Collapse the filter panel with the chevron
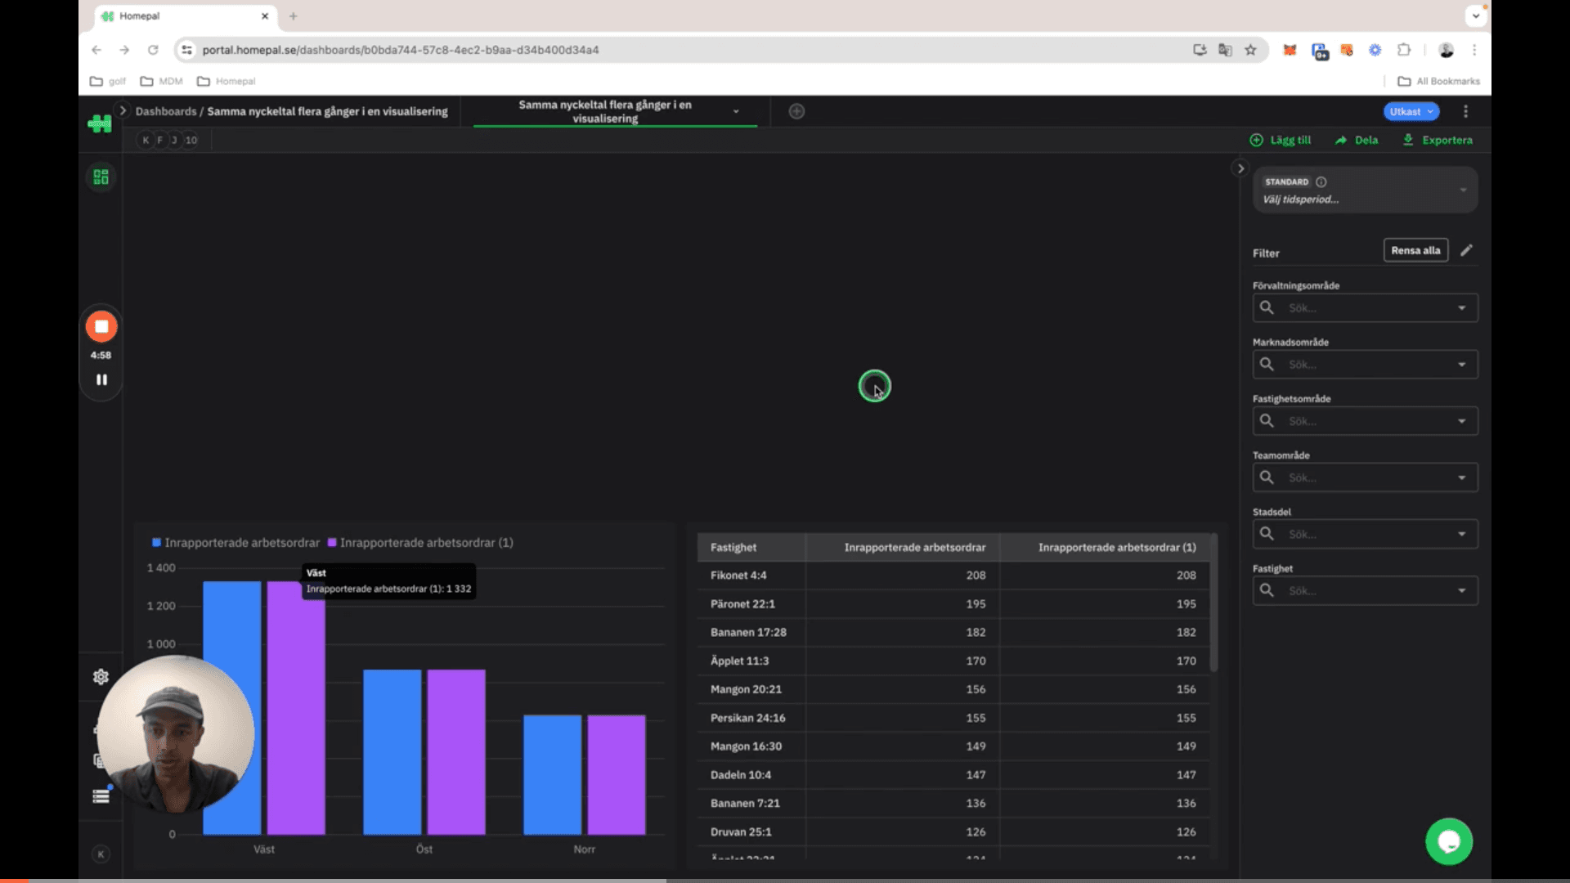The image size is (1570, 883). (1240, 168)
